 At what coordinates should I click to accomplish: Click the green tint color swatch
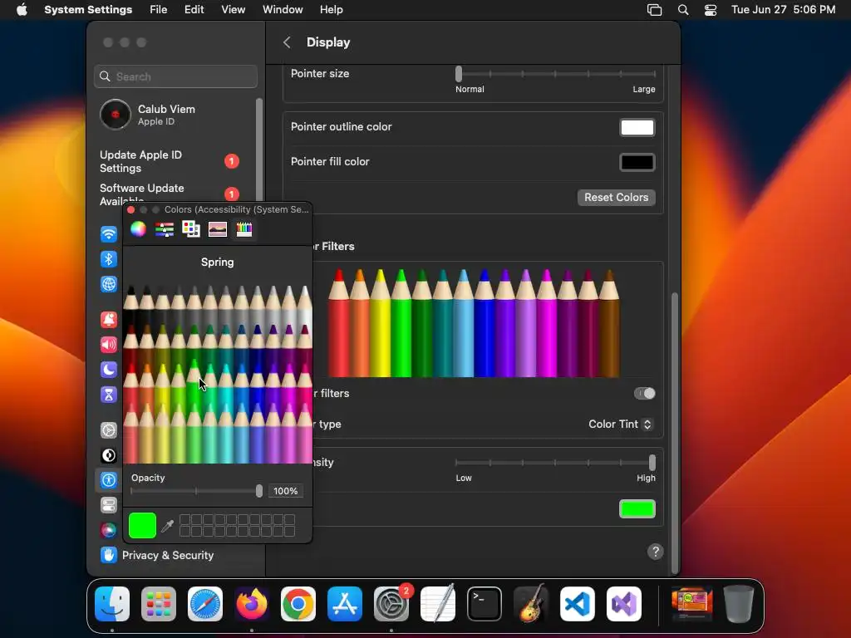pos(637,509)
